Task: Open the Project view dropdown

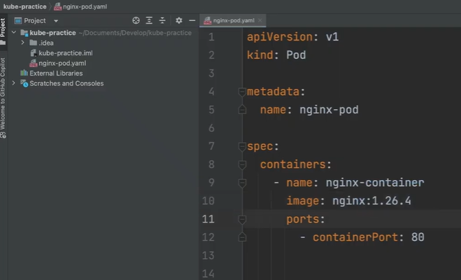Action: coord(56,21)
